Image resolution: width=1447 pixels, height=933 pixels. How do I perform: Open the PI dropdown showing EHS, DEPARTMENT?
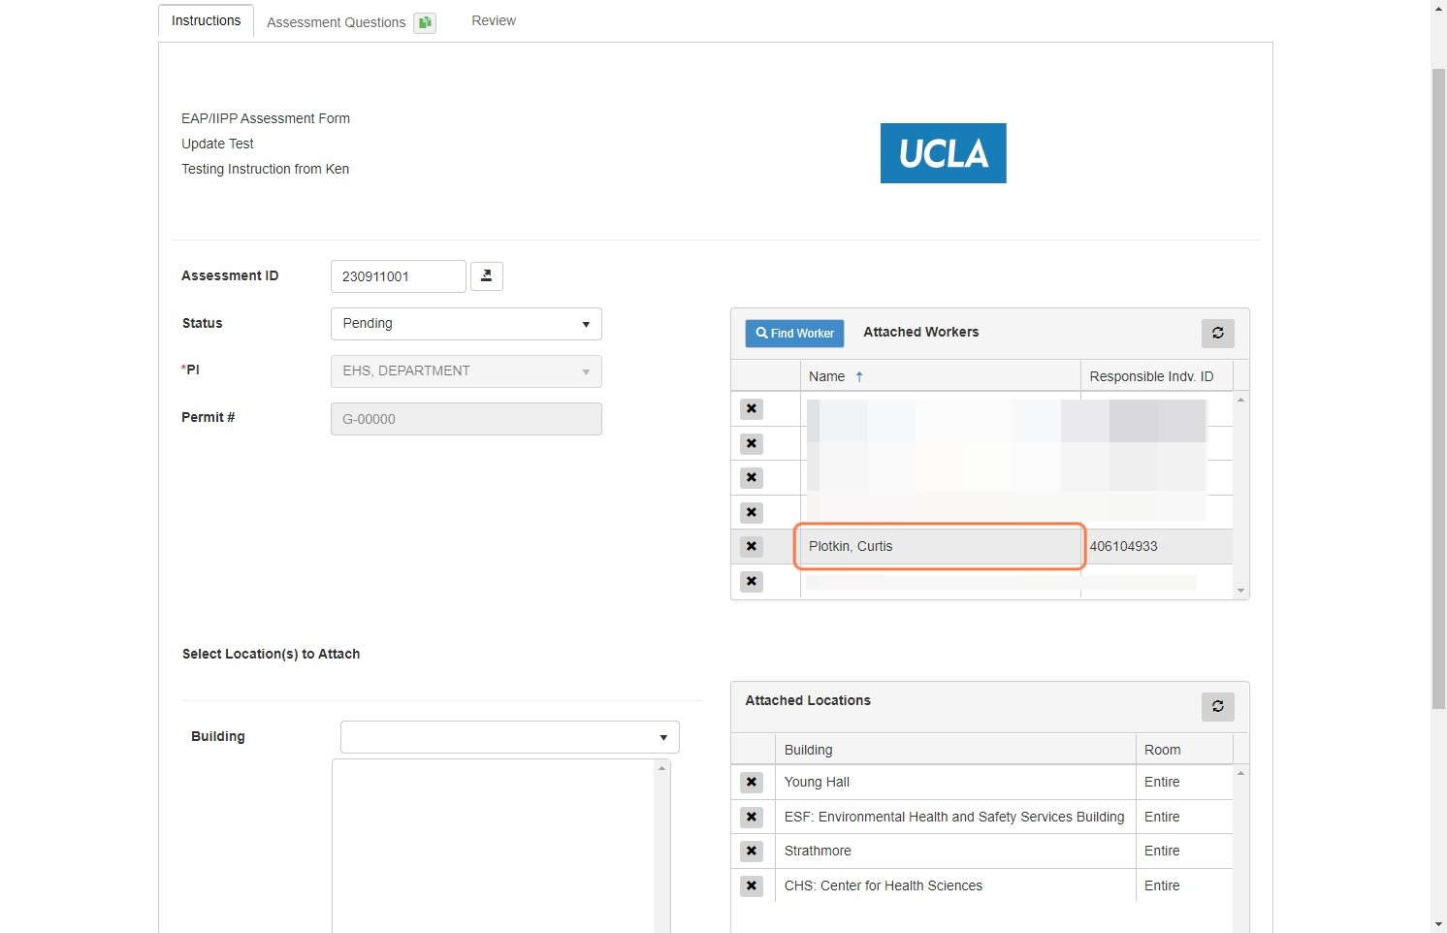coord(466,371)
